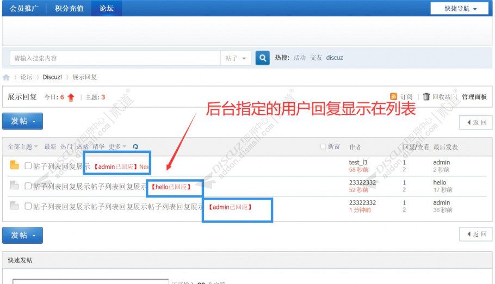Click the 作者 column header

(355, 147)
